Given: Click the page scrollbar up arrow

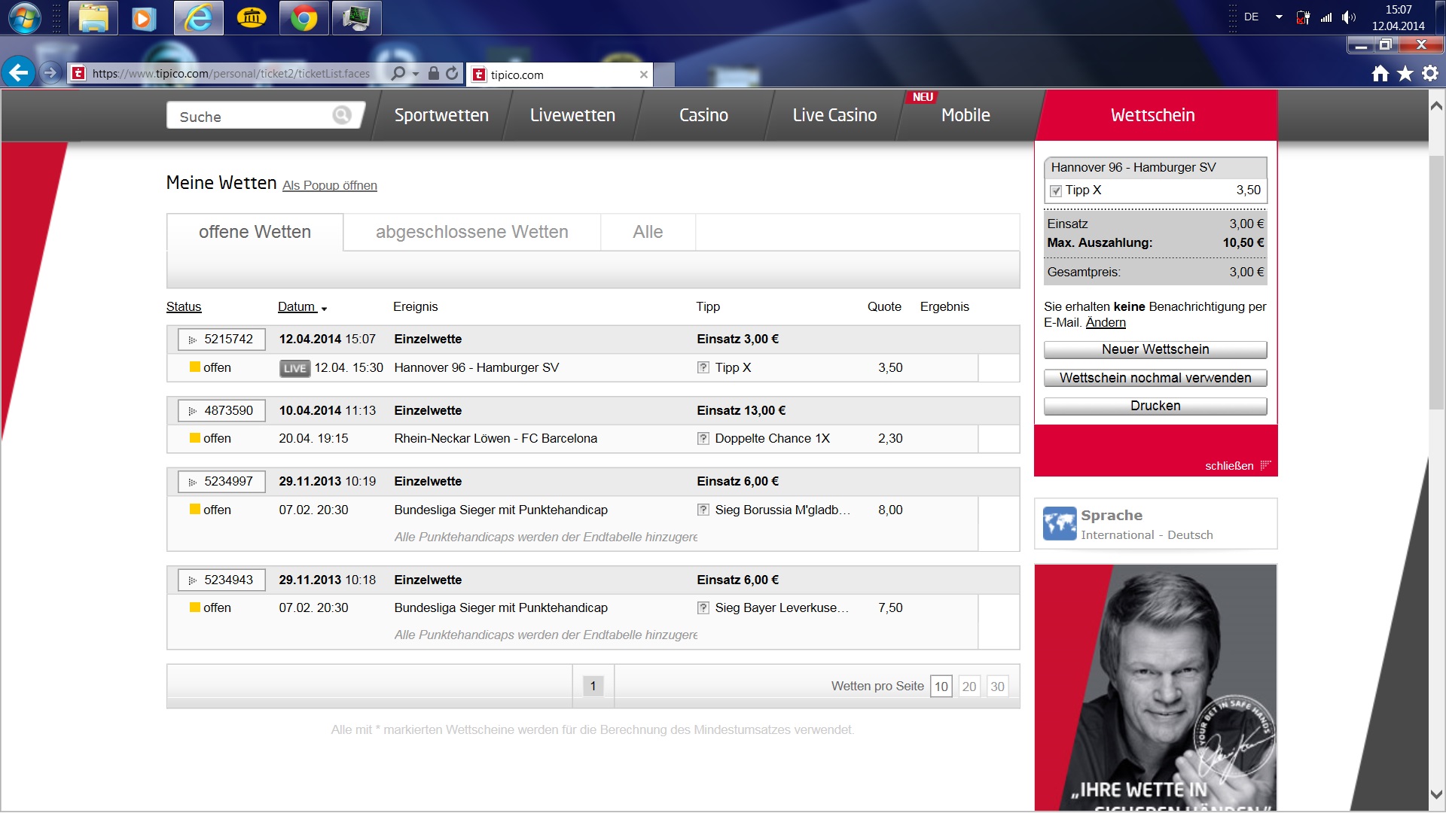Looking at the screenshot, I should [x=1436, y=107].
